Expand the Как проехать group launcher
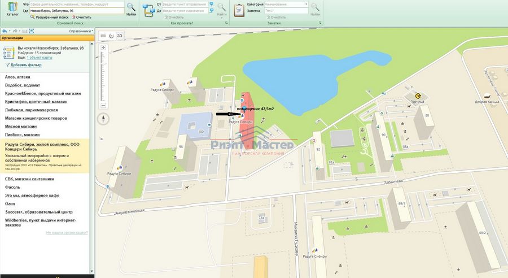The width and height of the screenshot is (508, 278). (226, 23)
